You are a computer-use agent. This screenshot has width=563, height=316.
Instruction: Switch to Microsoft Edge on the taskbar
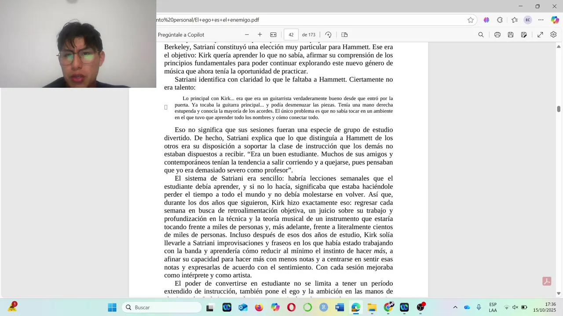point(356,307)
